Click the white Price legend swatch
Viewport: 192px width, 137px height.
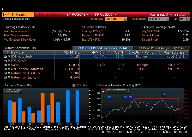[103, 92]
